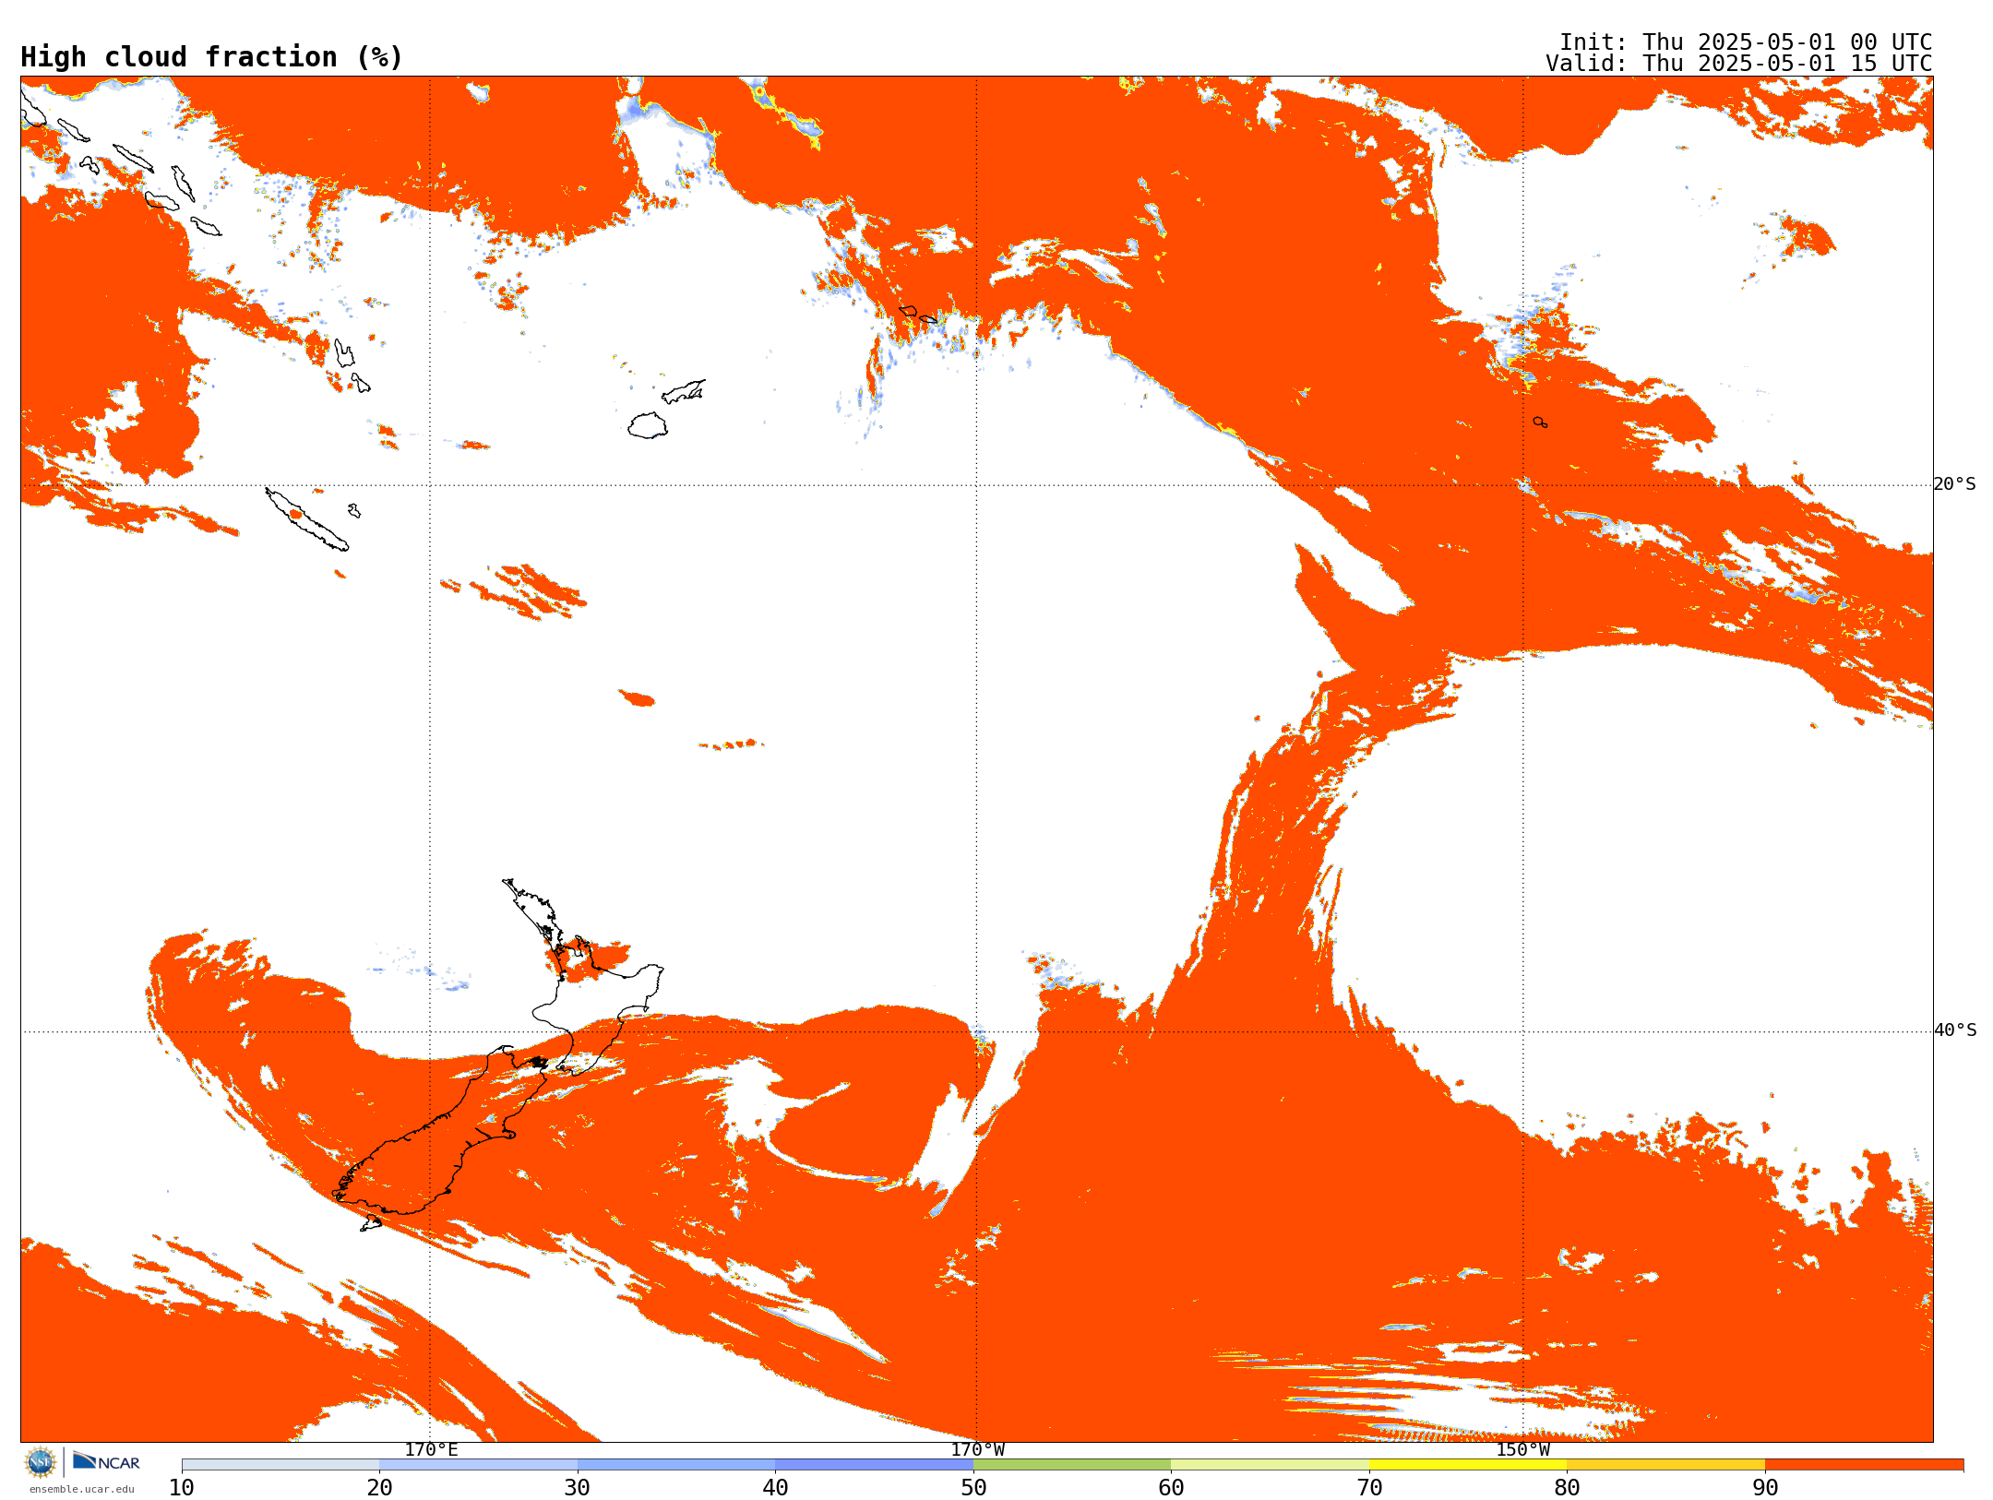Click the Stewart Island outline south of New Zealand
The image size is (1993, 1500).
coord(370,1223)
